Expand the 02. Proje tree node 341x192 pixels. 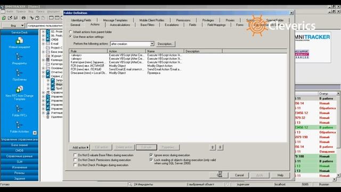43,31
